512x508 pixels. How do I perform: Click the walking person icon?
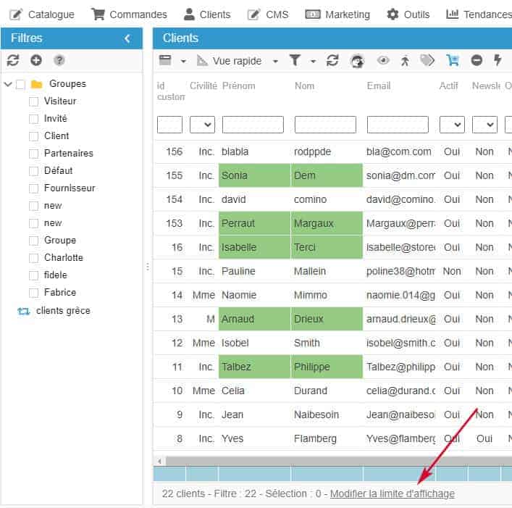pyautogui.click(x=405, y=61)
